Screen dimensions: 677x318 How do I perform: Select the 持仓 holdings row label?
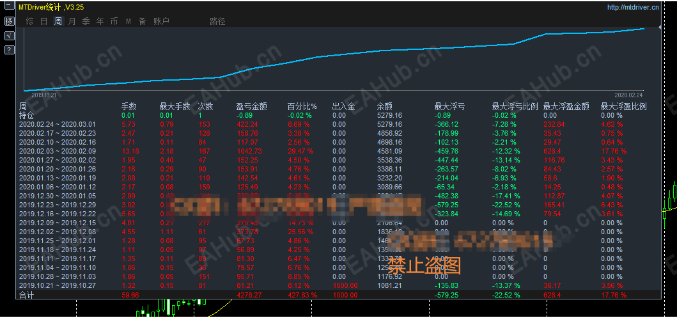click(26, 115)
